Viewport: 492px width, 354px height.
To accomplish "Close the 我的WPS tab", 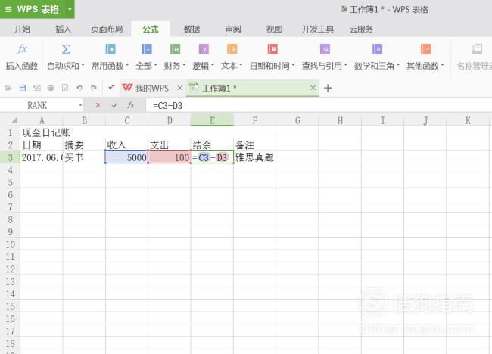I will coord(179,88).
